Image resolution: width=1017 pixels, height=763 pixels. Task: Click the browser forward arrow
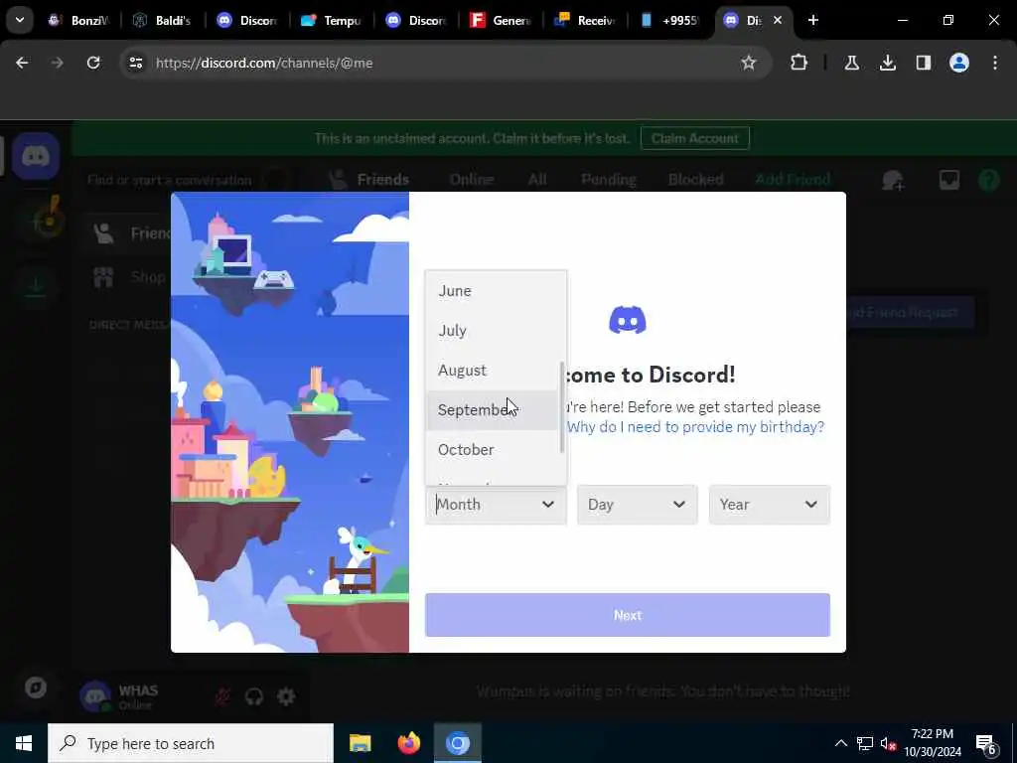pyautogui.click(x=57, y=63)
